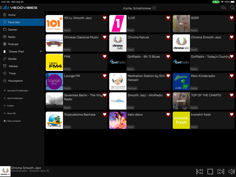Open Haussperre in the sidebar
This screenshot has height=177, width=236.
22,81
